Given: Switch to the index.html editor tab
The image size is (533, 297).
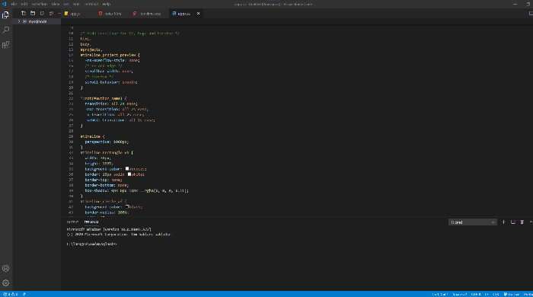Looking at the screenshot, I should (113, 14).
